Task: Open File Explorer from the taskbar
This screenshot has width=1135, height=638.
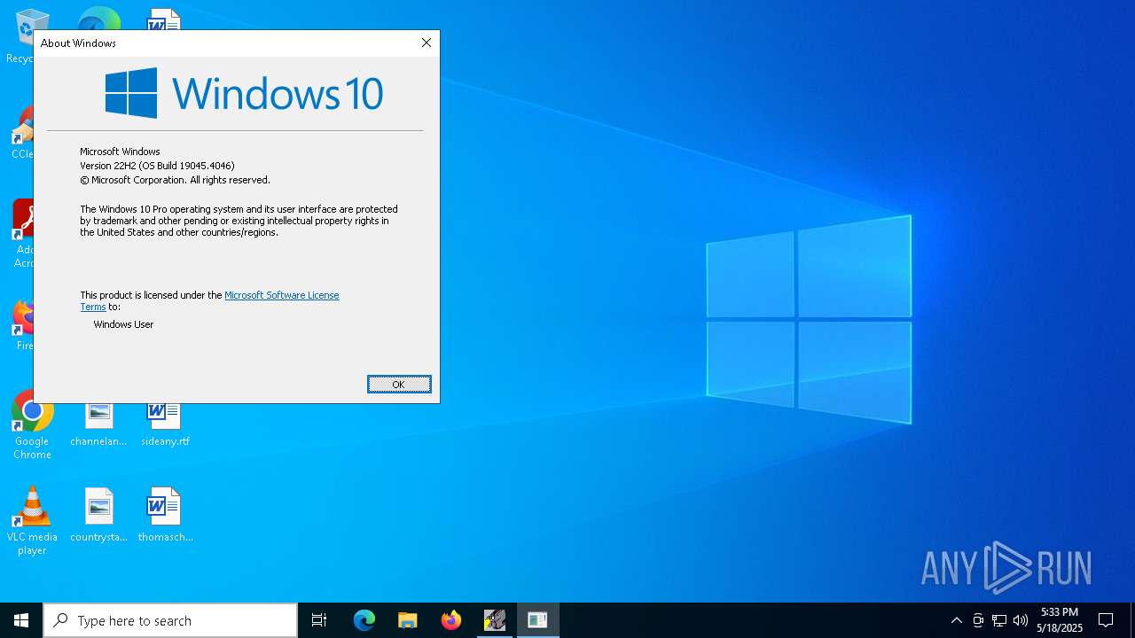Action: [407, 620]
